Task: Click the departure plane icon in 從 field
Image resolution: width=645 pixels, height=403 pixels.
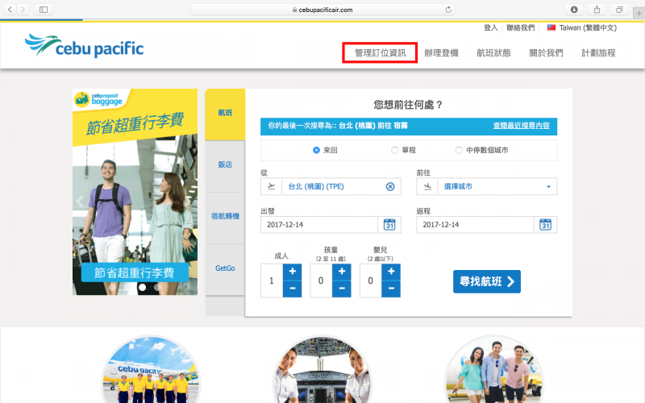Action: (271, 187)
